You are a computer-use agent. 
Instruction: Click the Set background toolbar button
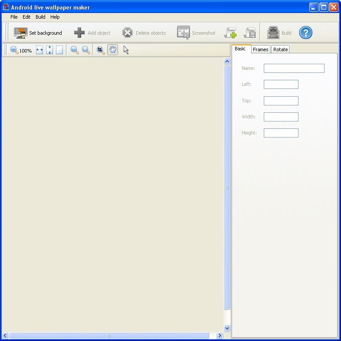coord(38,33)
